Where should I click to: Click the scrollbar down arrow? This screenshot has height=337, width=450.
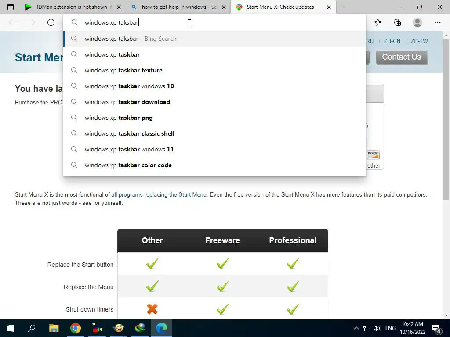[x=446, y=315]
